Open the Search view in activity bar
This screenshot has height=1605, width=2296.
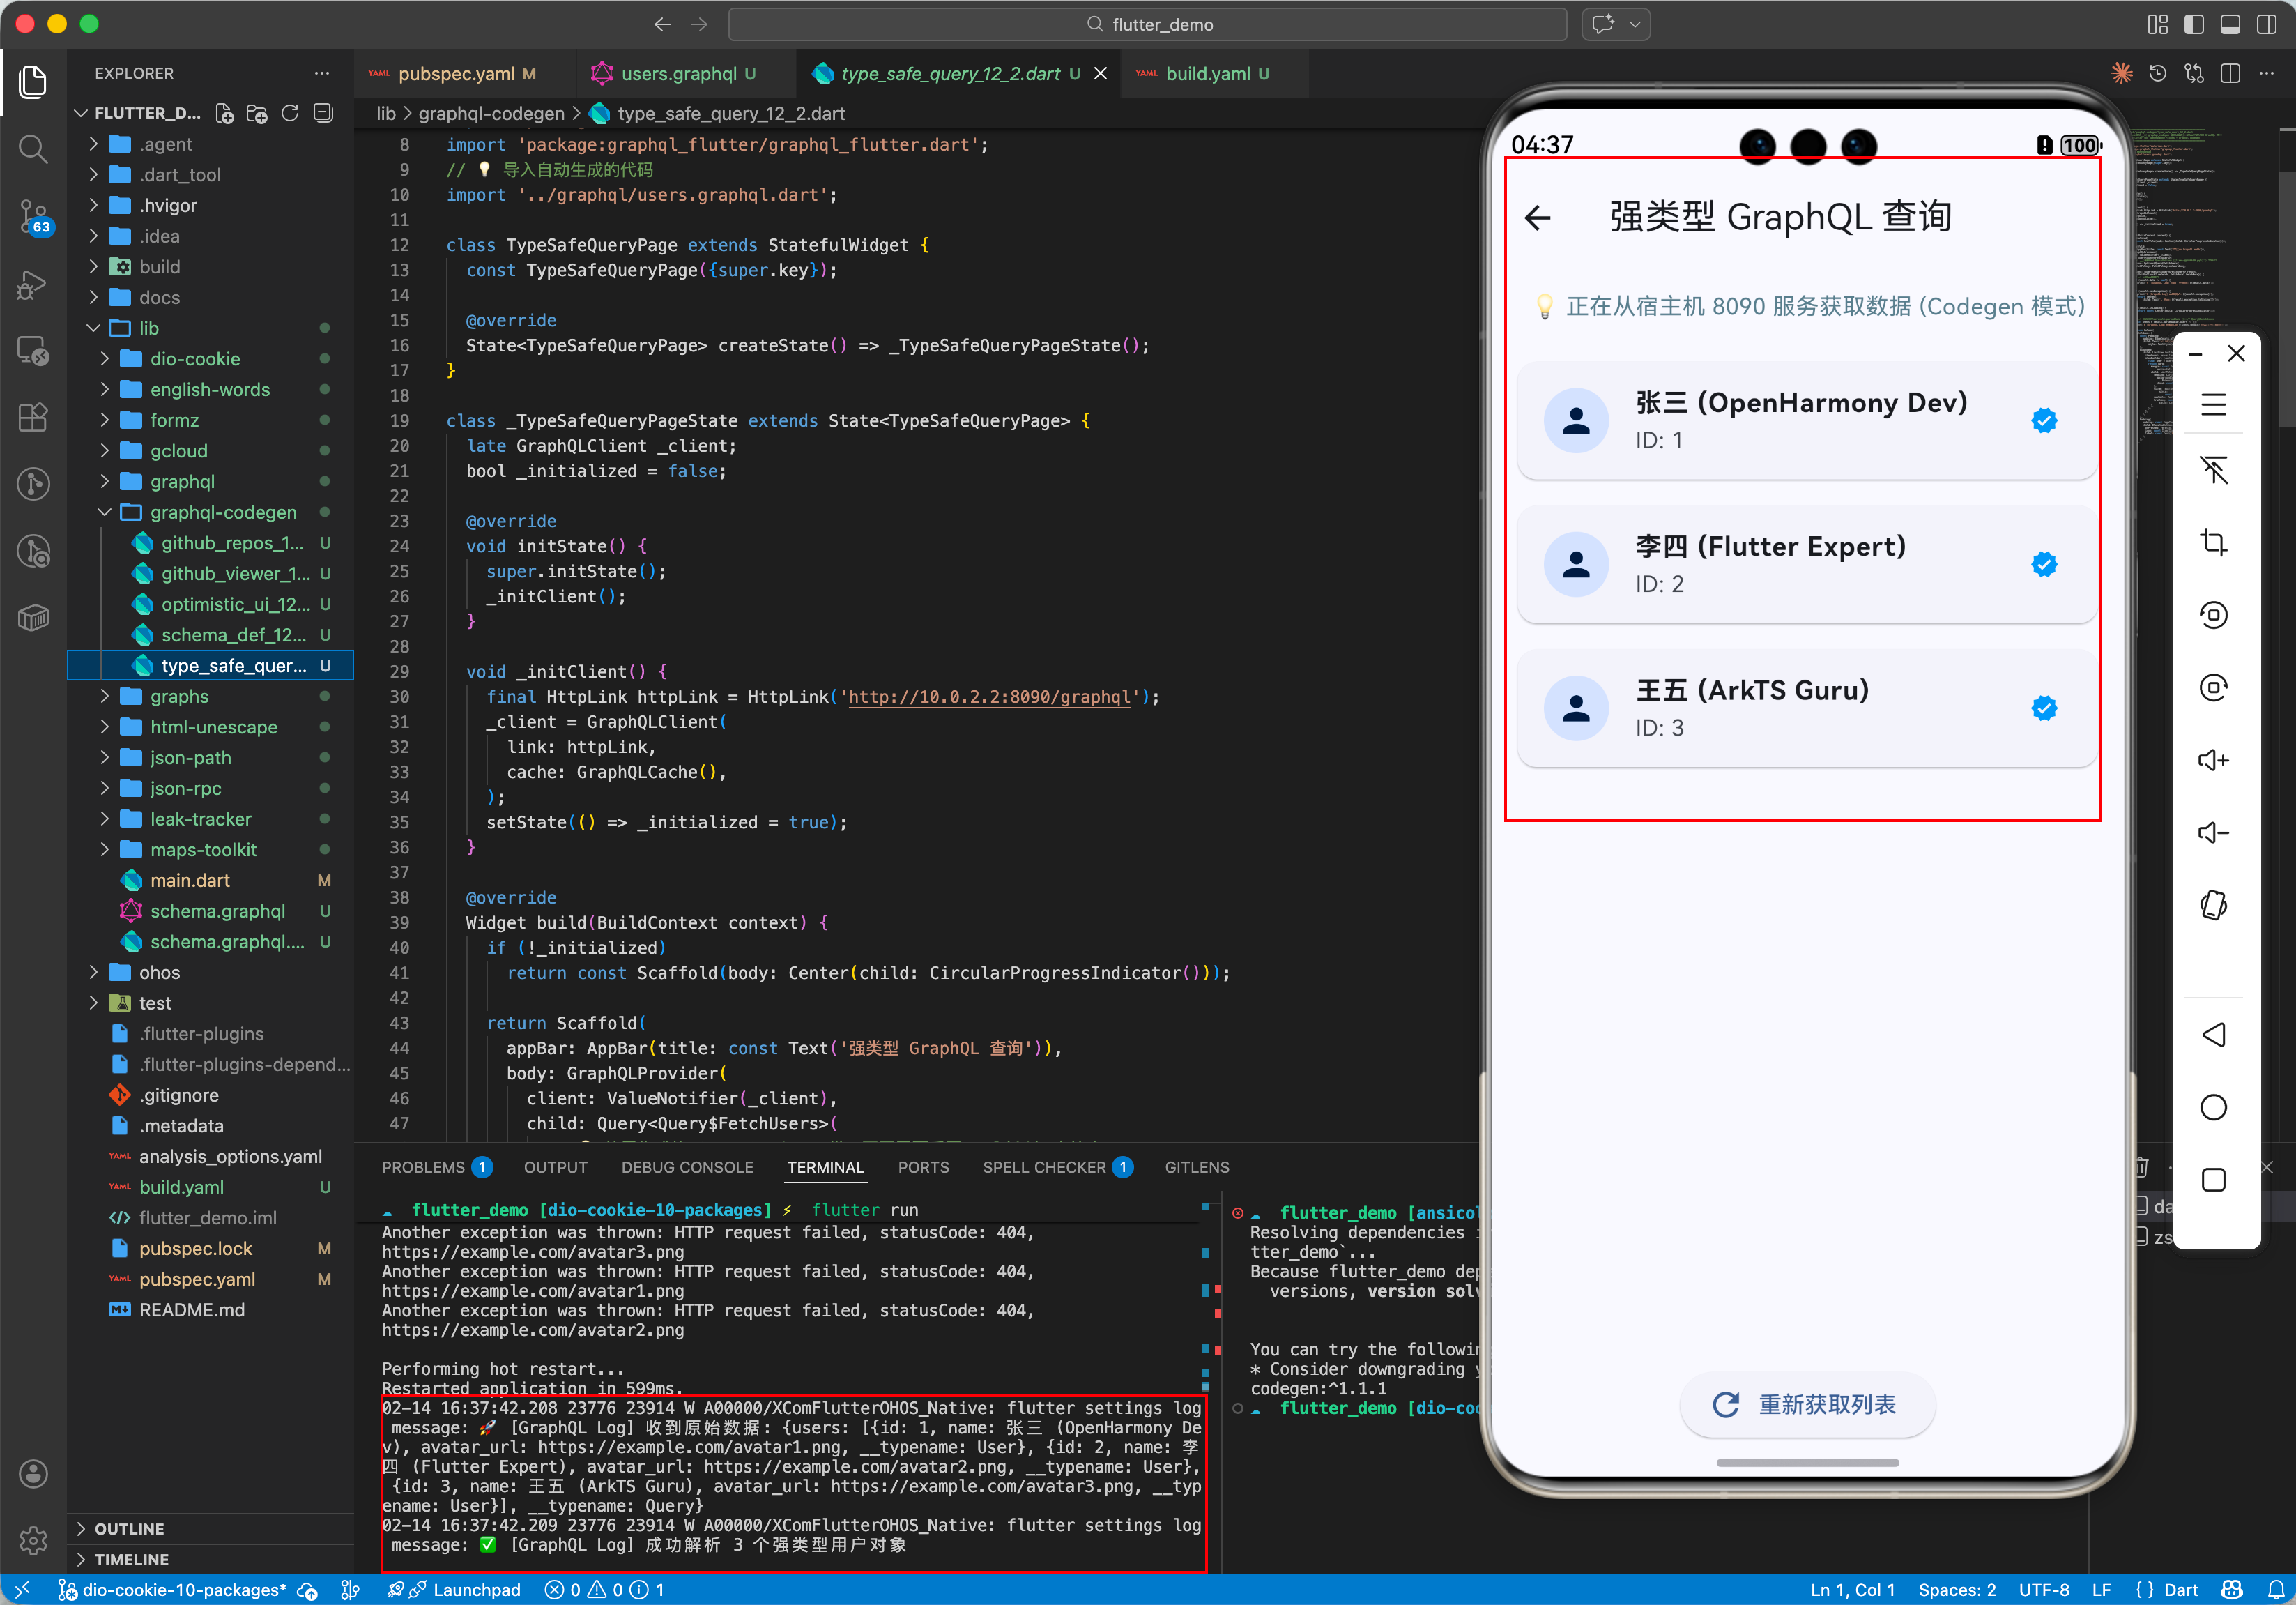click(32, 149)
